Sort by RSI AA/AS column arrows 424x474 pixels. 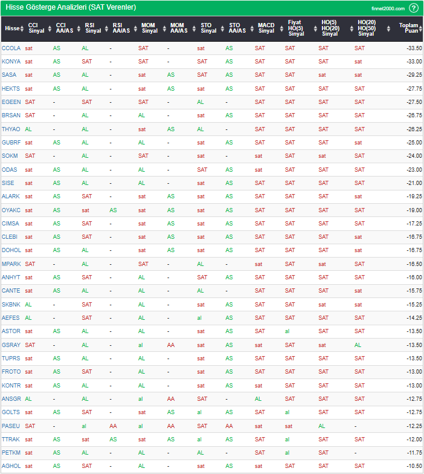tap(135, 29)
